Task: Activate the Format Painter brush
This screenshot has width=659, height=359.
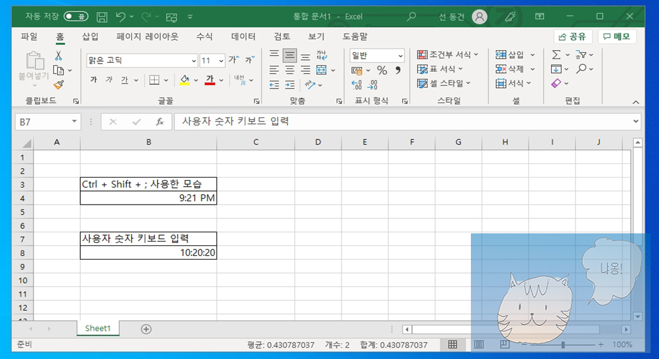Action: 59,85
